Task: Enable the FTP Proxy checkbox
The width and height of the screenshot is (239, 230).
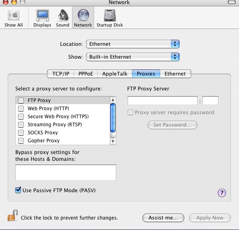Action: 21,101
